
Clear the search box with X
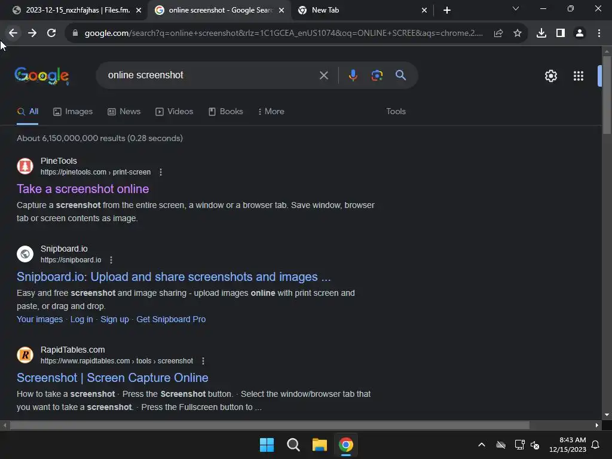[324, 75]
